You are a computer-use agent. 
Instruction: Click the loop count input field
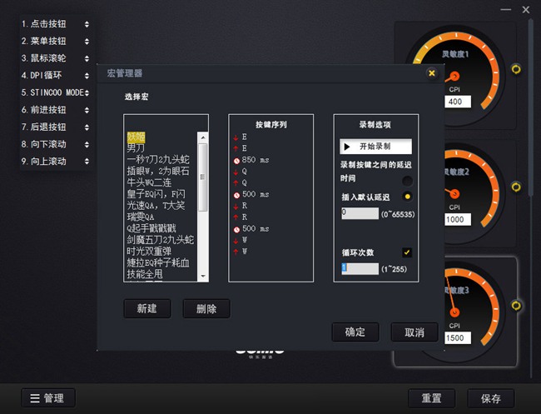point(360,268)
